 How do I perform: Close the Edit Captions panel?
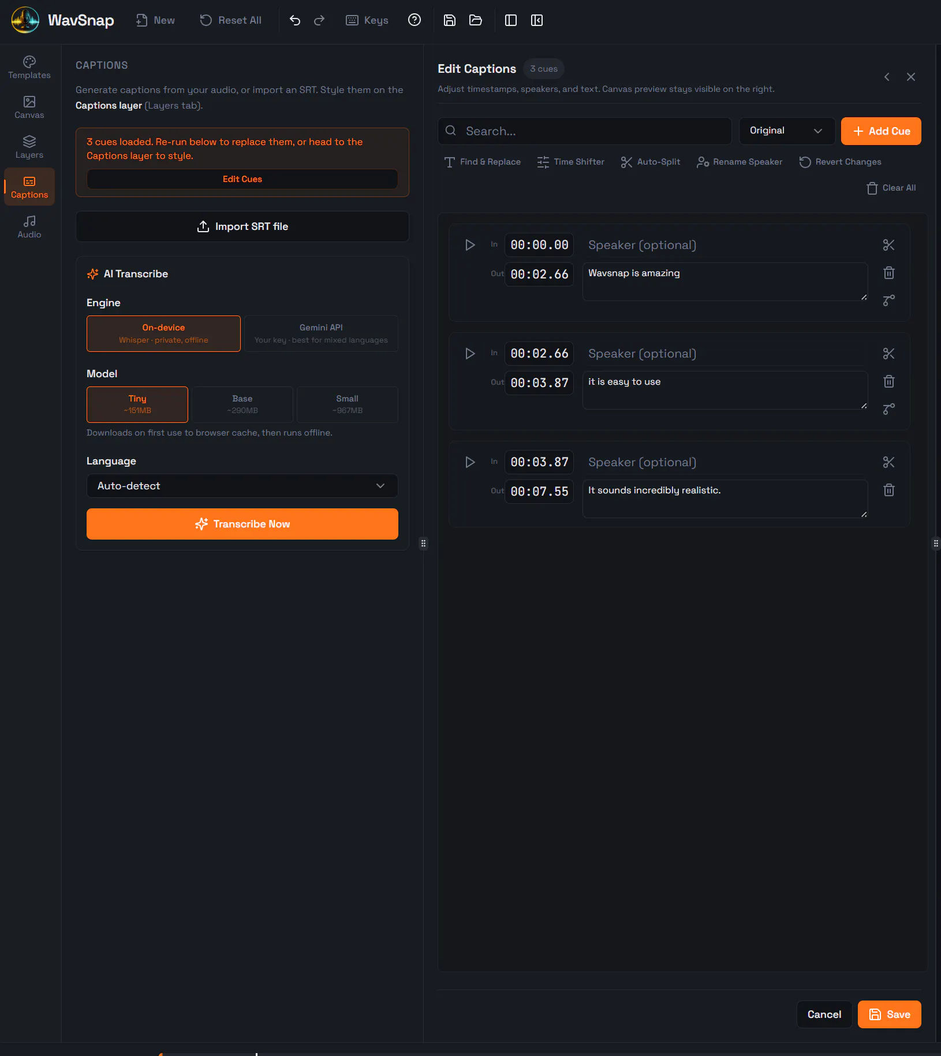coord(911,77)
